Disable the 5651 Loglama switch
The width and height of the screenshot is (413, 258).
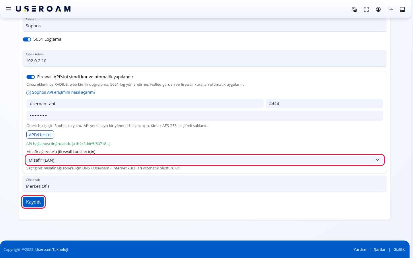pyautogui.click(x=27, y=39)
